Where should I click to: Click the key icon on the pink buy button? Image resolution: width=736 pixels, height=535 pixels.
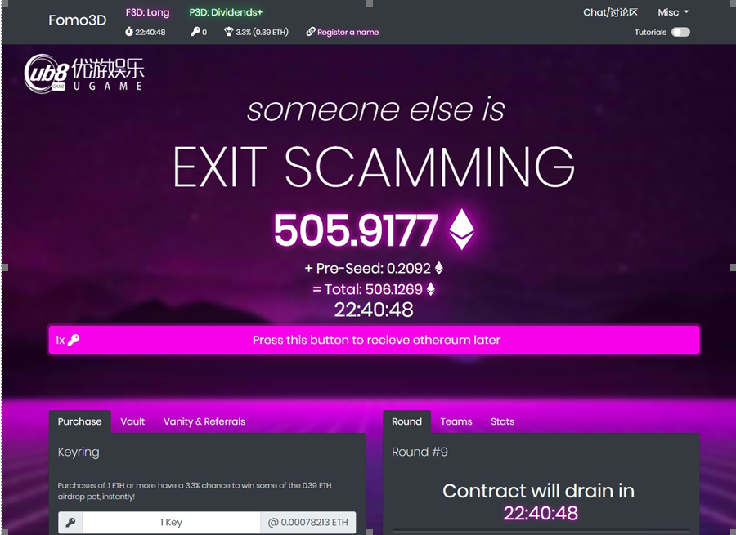click(74, 340)
